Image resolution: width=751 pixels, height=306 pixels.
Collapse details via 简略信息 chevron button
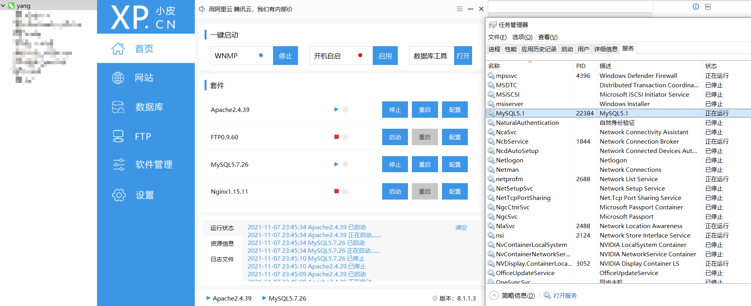pyautogui.click(x=494, y=295)
